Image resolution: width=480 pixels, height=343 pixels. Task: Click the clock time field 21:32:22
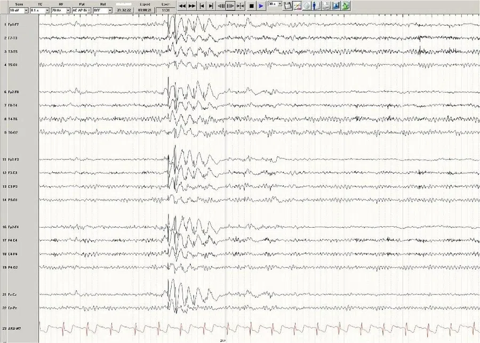(x=124, y=11)
